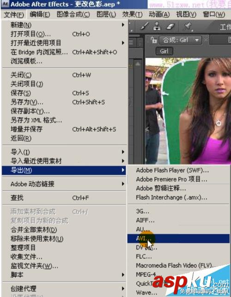The image size is (231, 297).
Task: Choose 查找 menu item
Action: (x=64, y=198)
